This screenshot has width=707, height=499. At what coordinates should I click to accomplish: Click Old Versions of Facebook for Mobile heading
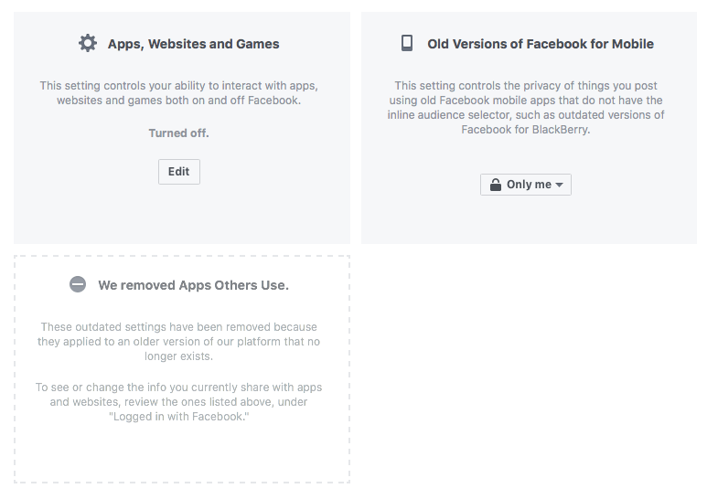tap(541, 44)
